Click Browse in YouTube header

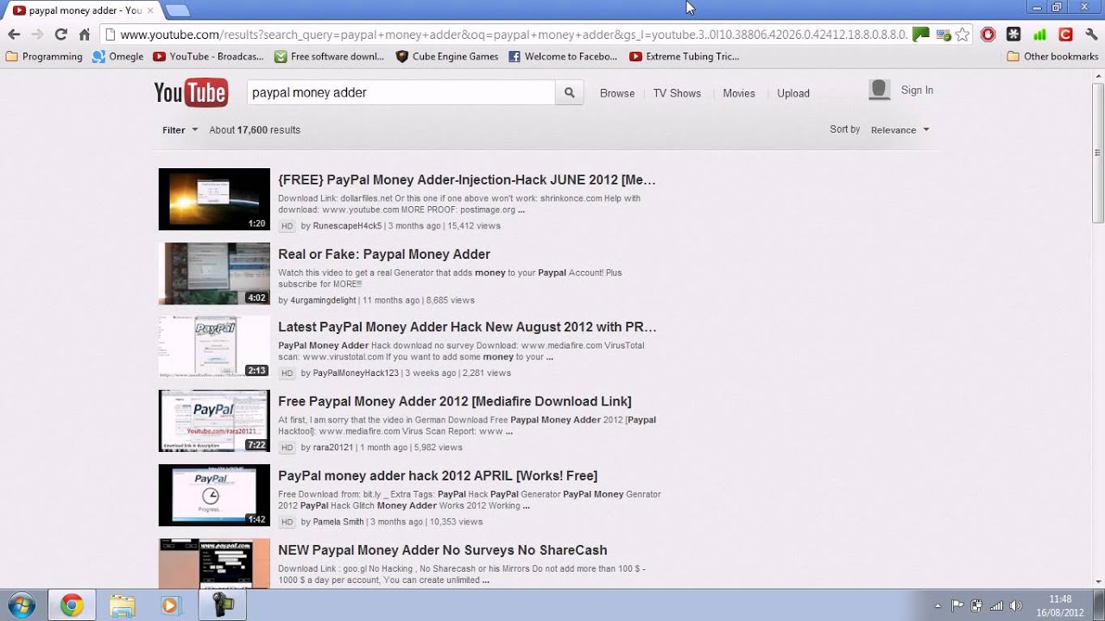pyautogui.click(x=617, y=93)
